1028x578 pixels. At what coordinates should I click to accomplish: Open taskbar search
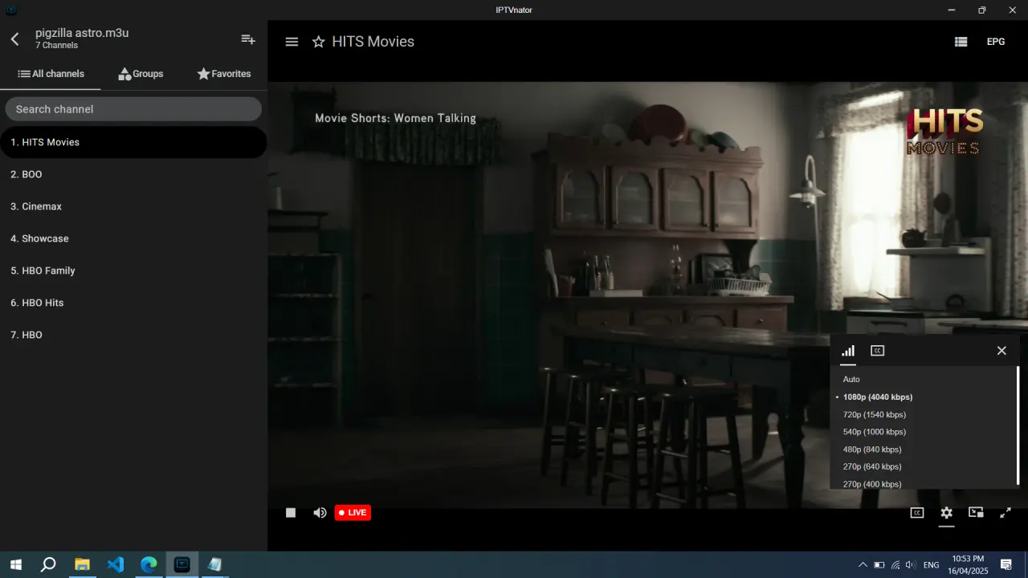(x=48, y=564)
